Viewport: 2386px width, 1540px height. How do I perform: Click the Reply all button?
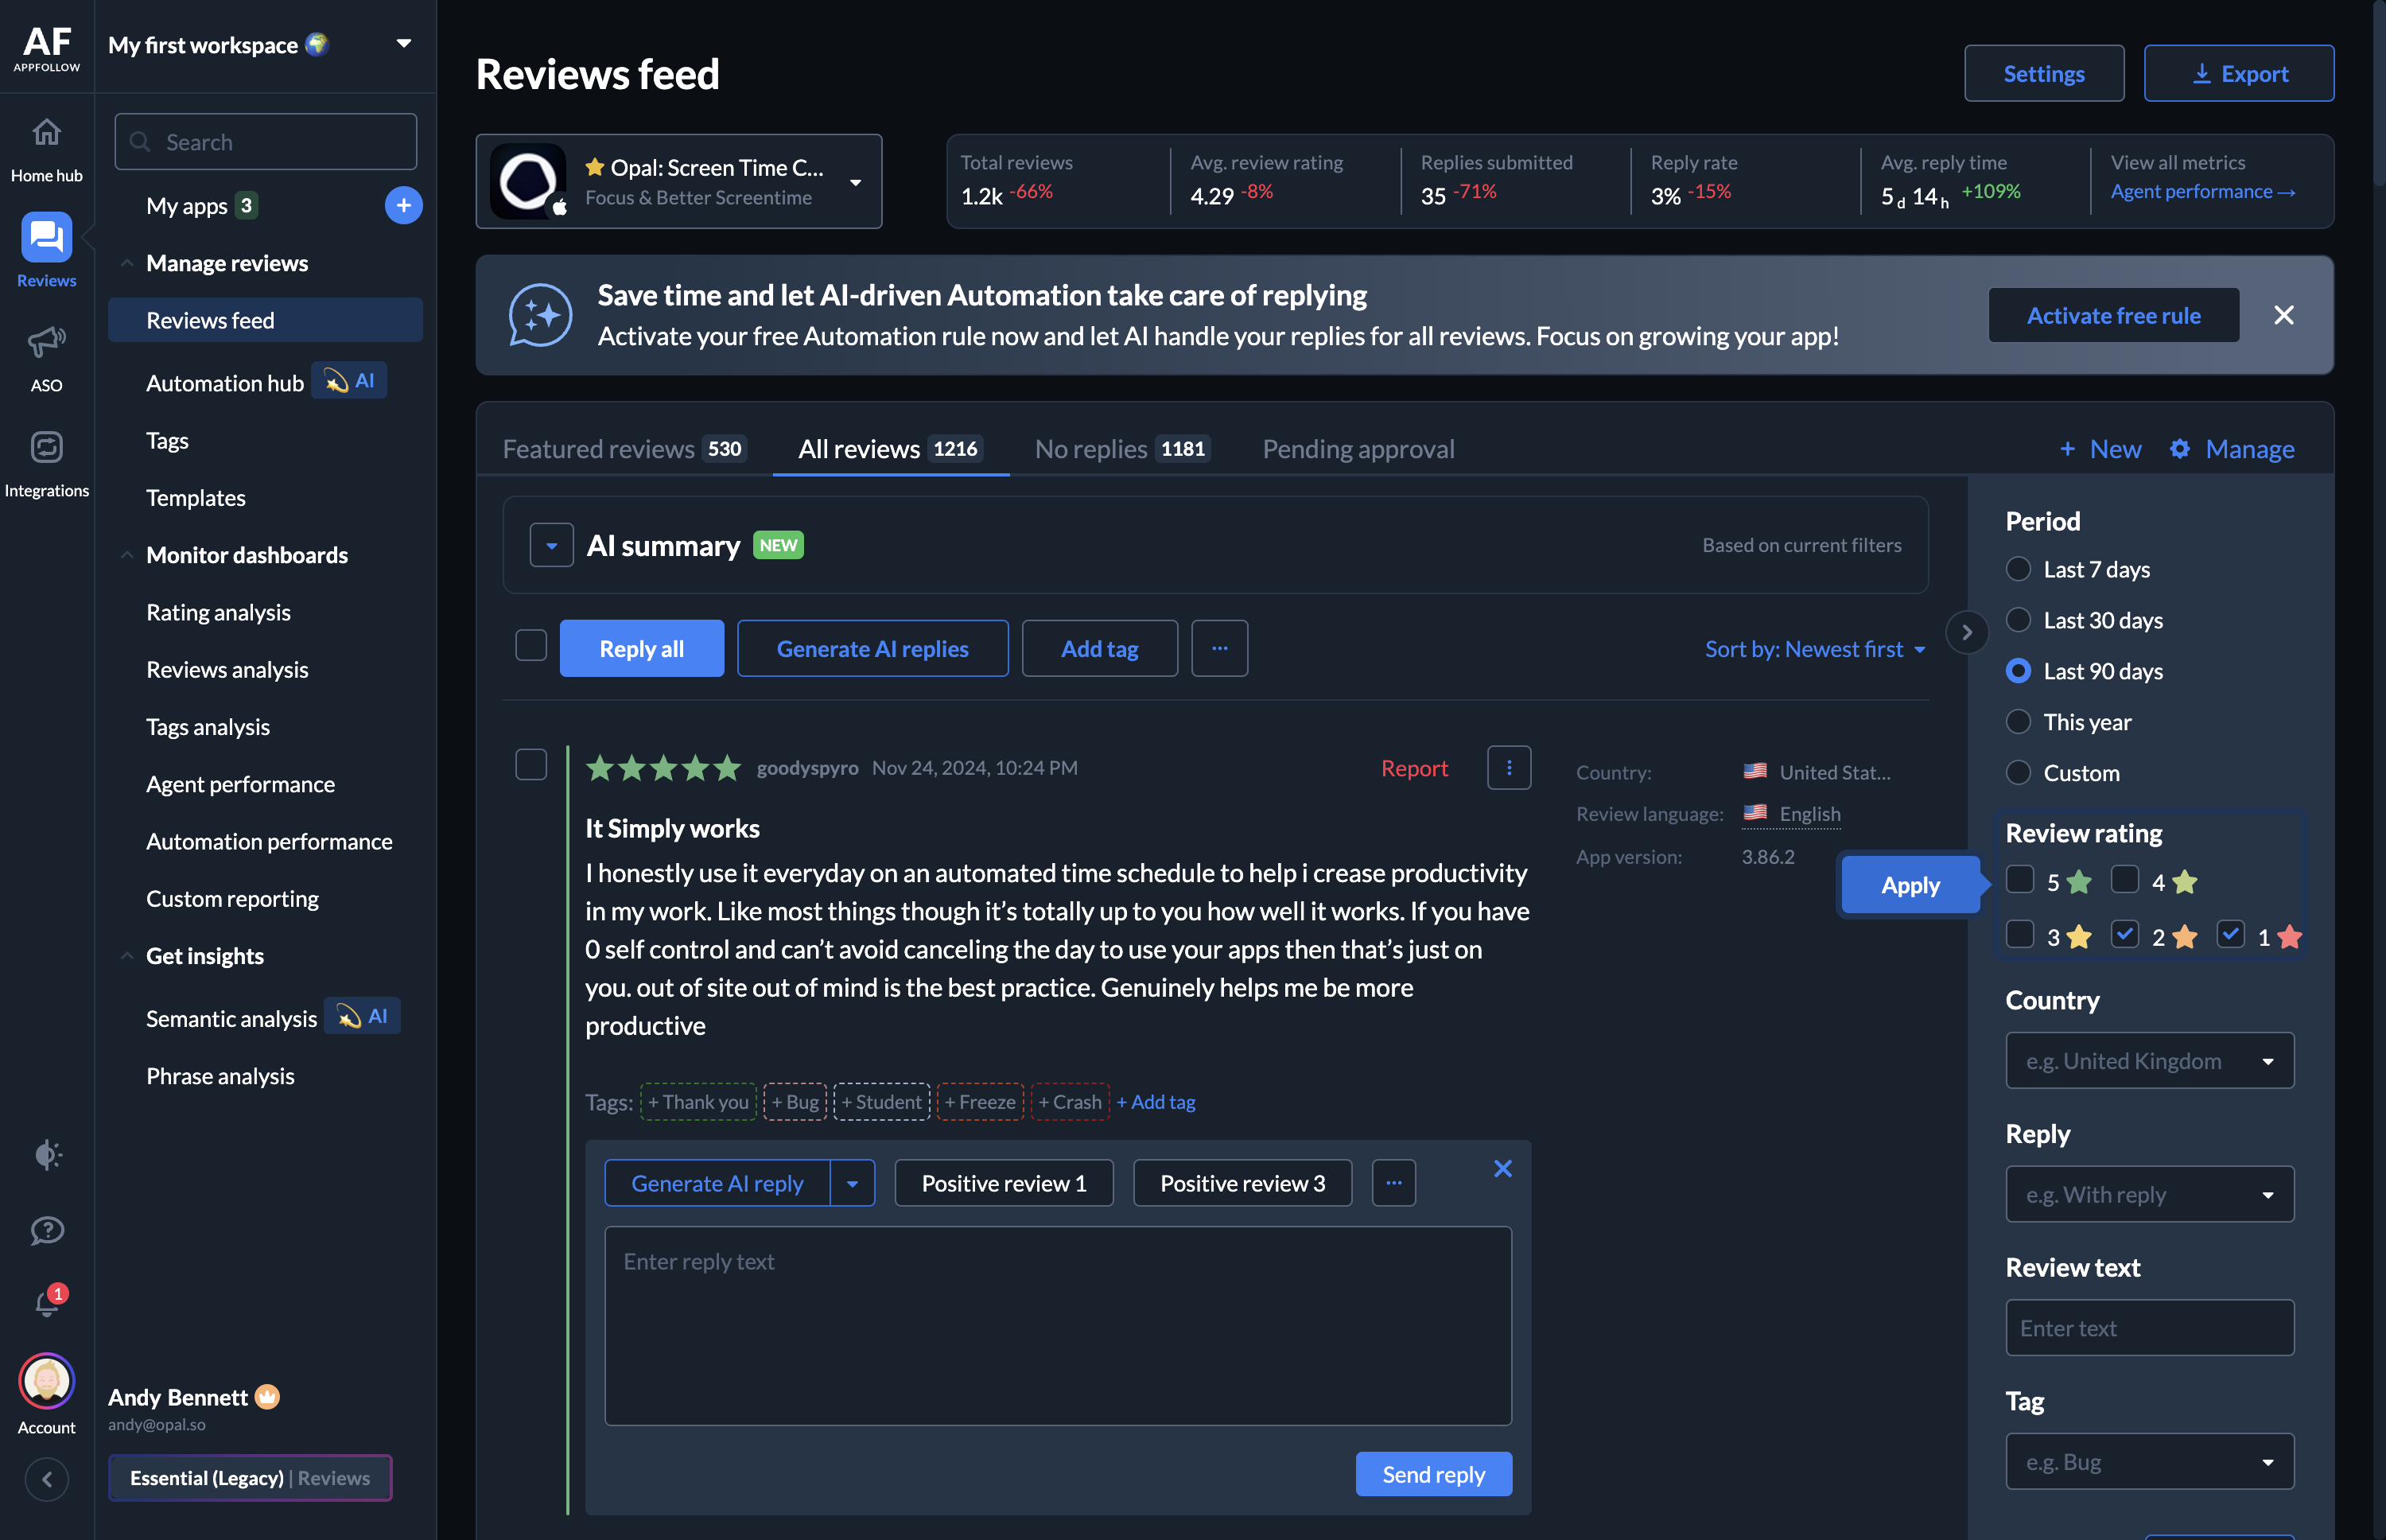[641, 648]
